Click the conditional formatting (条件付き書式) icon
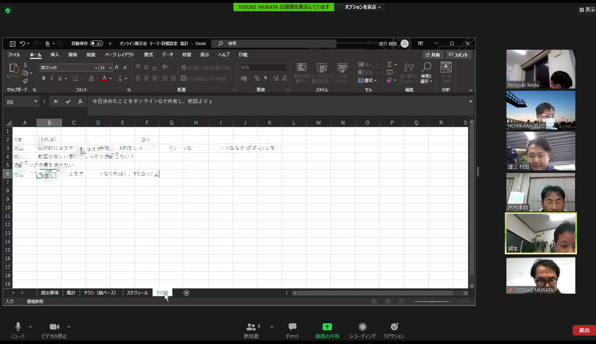This screenshot has width=596, height=344. 301,73
